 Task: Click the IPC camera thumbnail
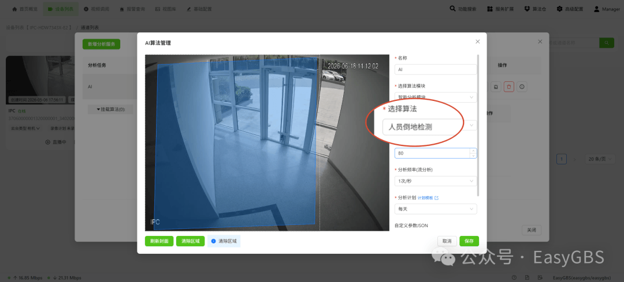click(x=40, y=80)
